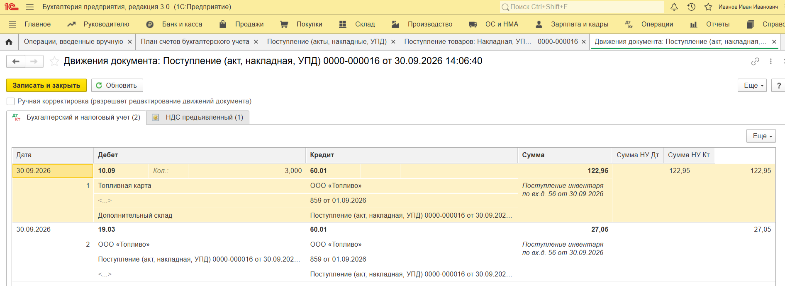
Task: Open the Склад section
Action: (357, 24)
